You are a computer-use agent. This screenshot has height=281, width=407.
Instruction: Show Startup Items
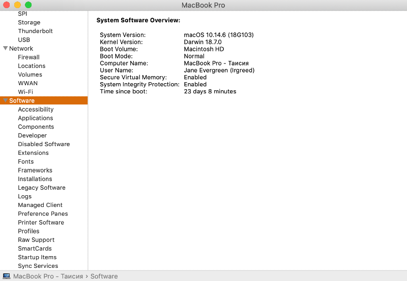[37, 257]
